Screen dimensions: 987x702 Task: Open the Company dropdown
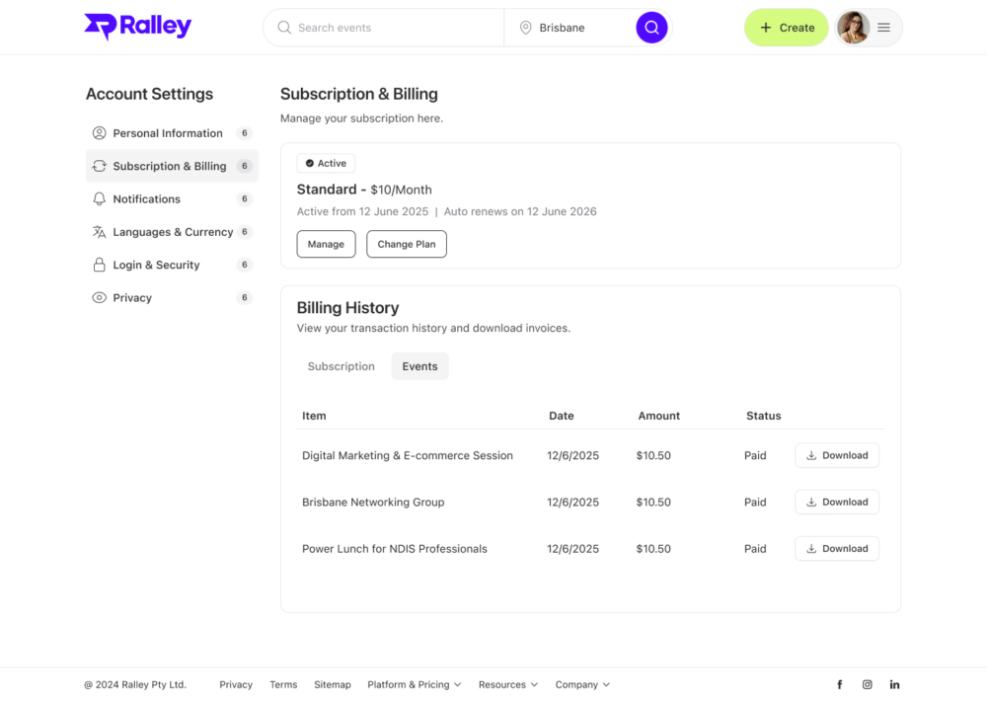coord(581,683)
